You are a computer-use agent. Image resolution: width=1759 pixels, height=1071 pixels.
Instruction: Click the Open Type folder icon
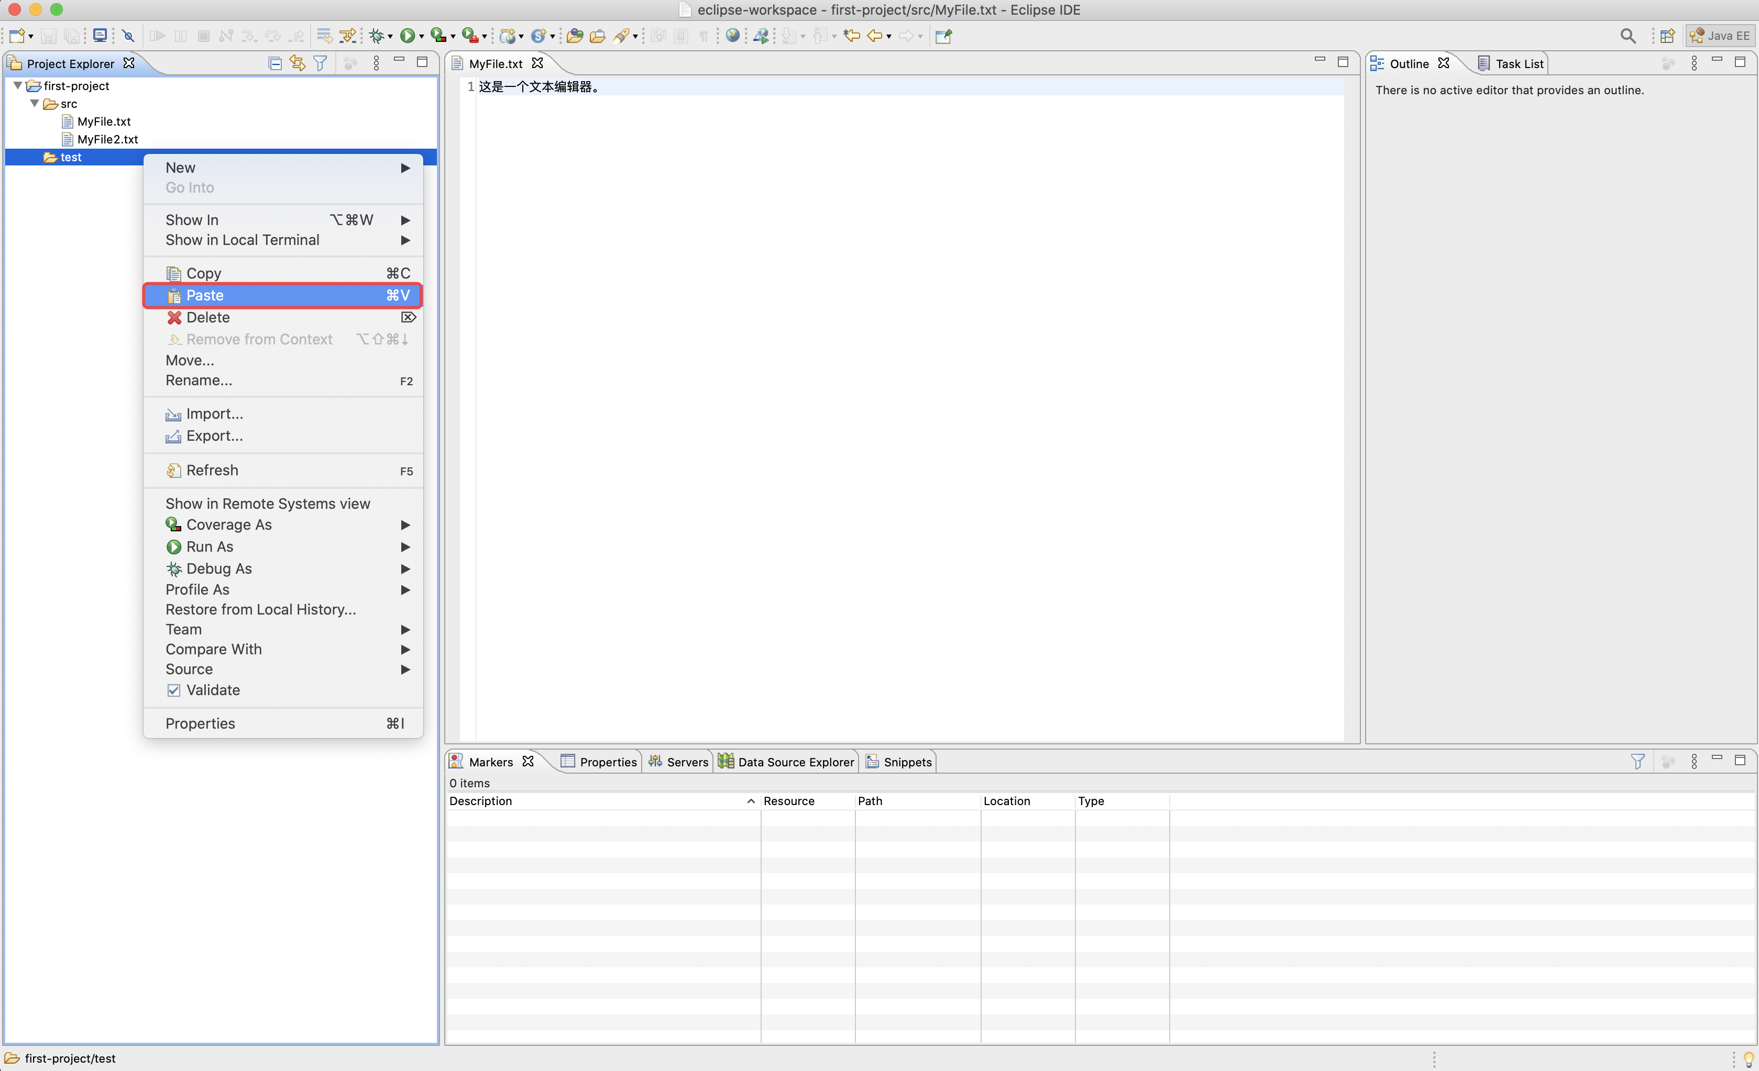click(x=575, y=36)
